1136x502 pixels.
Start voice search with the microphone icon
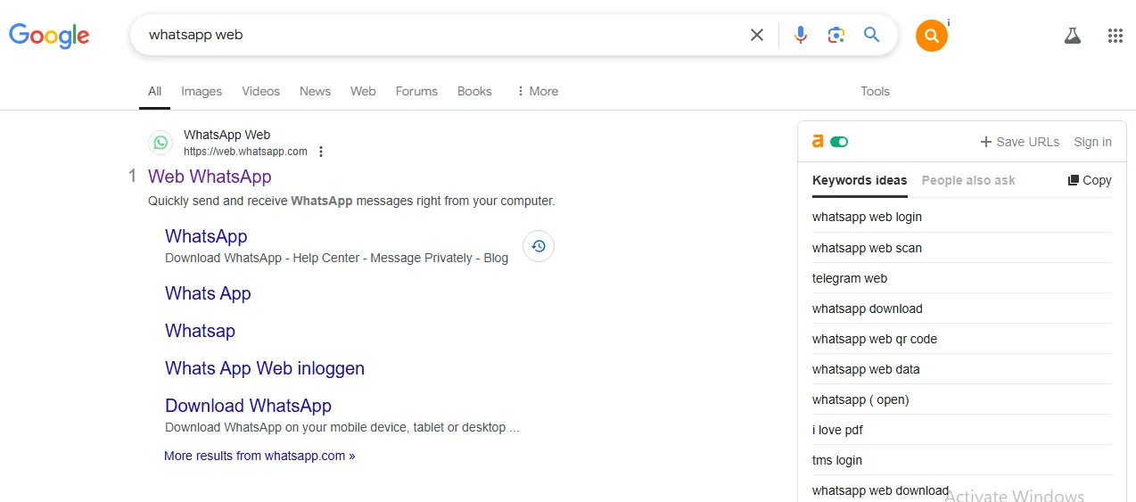coord(801,35)
